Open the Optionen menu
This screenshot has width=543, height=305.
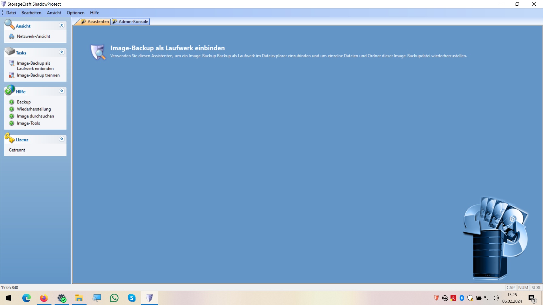click(x=76, y=13)
